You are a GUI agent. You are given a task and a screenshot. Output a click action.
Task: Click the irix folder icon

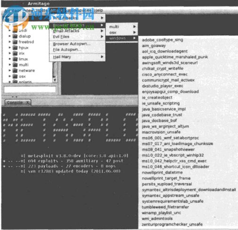pos(15,54)
